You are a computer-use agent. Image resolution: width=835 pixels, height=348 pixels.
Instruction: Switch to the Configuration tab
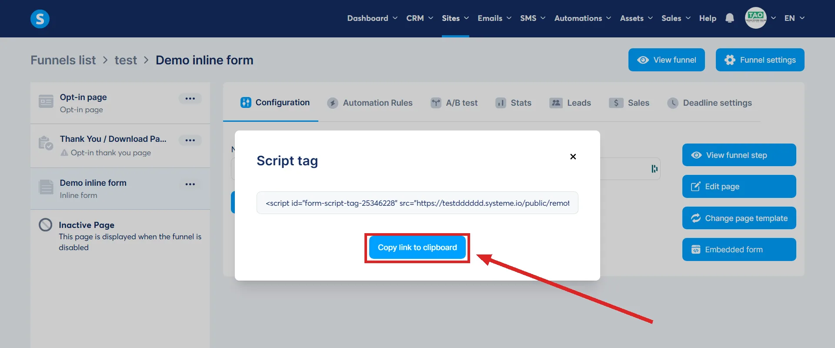275,103
